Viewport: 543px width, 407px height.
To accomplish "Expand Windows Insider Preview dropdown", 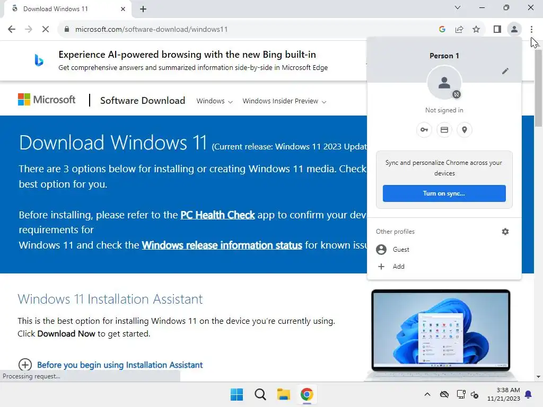I will 284,101.
